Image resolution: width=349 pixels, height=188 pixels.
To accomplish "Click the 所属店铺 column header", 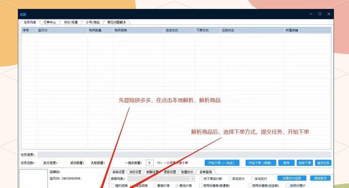I will 308,30.
